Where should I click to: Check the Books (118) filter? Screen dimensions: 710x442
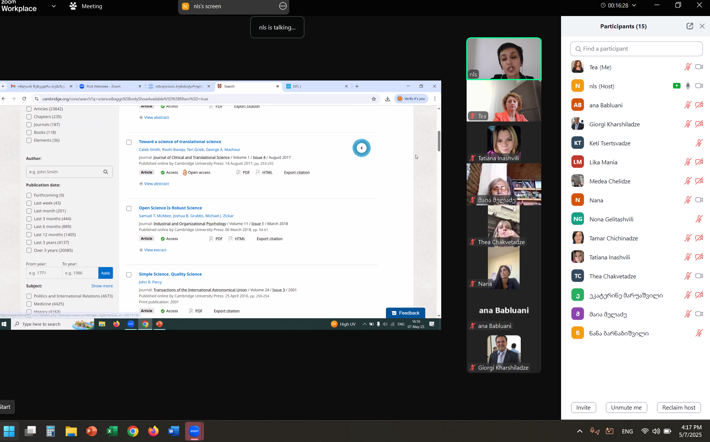click(x=29, y=132)
